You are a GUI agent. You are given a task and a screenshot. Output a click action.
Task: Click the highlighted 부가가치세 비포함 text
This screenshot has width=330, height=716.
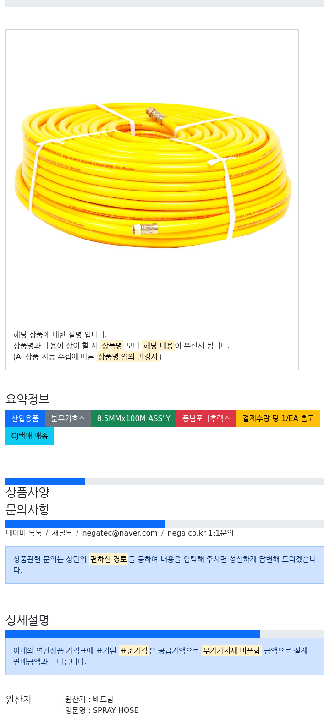click(x=231, y=651)
